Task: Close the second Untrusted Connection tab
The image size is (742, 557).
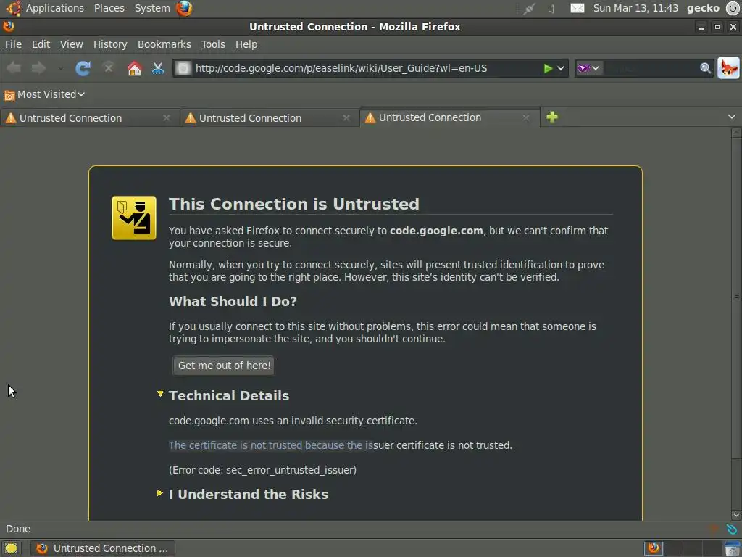Action: click(x=346, y=118)
